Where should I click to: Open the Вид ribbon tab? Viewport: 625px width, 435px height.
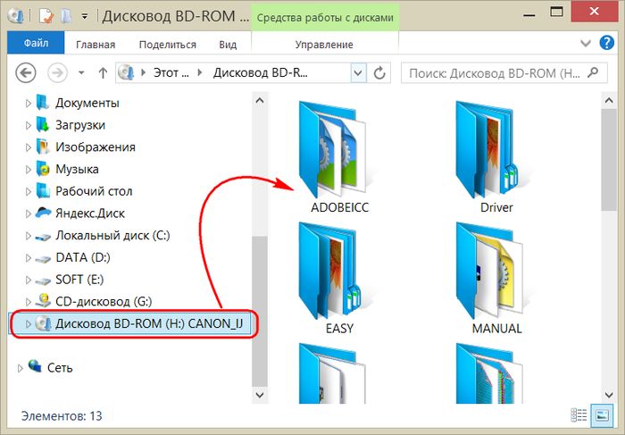pyautogui.click(x=228, y=45)
